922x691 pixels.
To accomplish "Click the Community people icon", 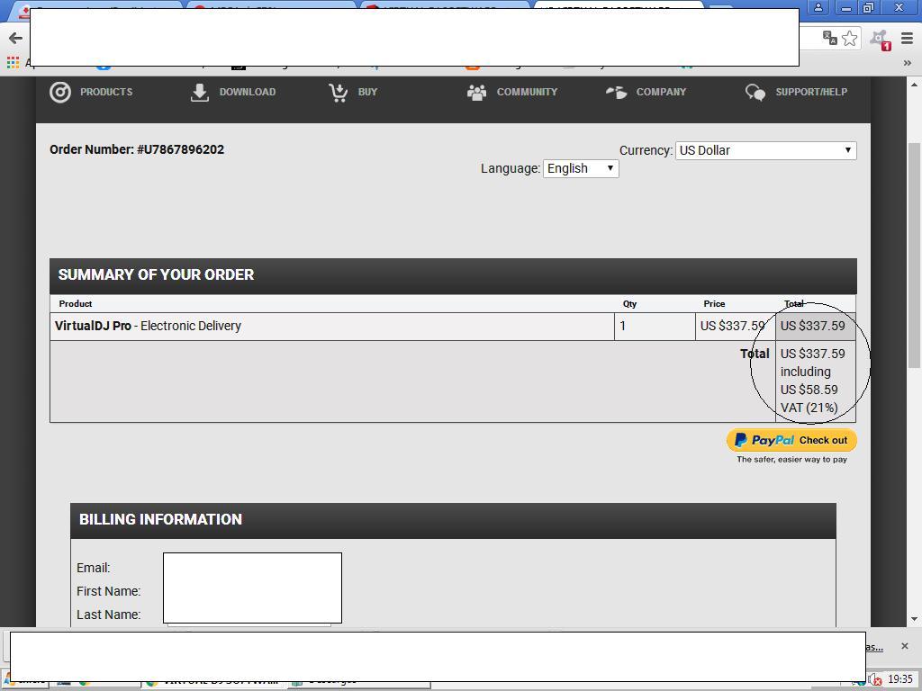I will click(x=477, y=93).
